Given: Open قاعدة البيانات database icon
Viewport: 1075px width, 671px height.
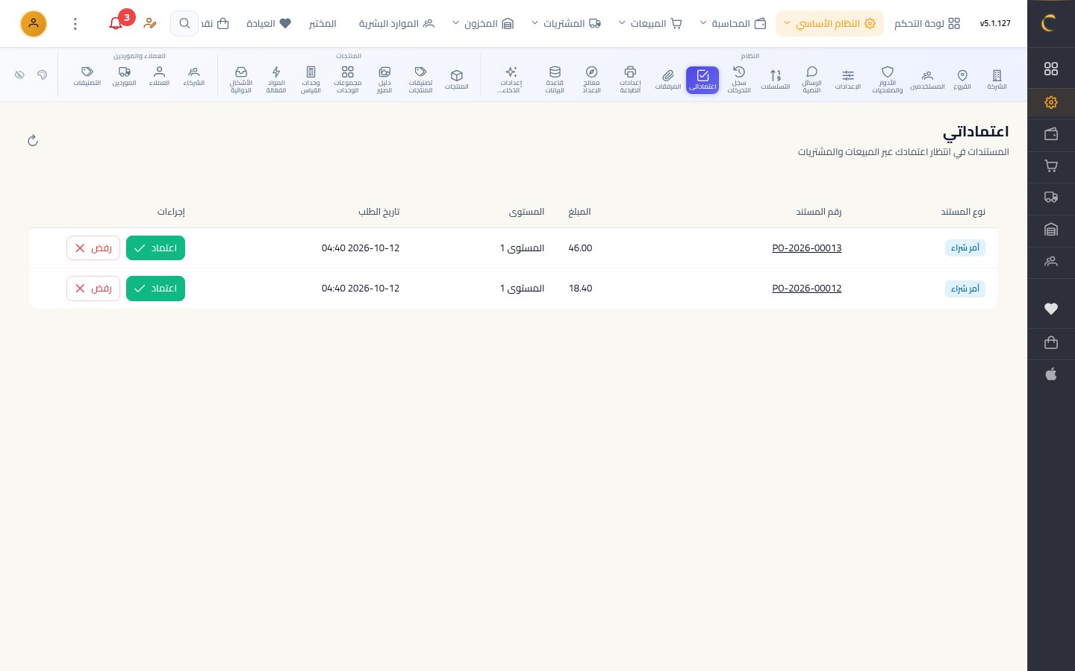Looking at the screenshot, I should pos(555,79).
